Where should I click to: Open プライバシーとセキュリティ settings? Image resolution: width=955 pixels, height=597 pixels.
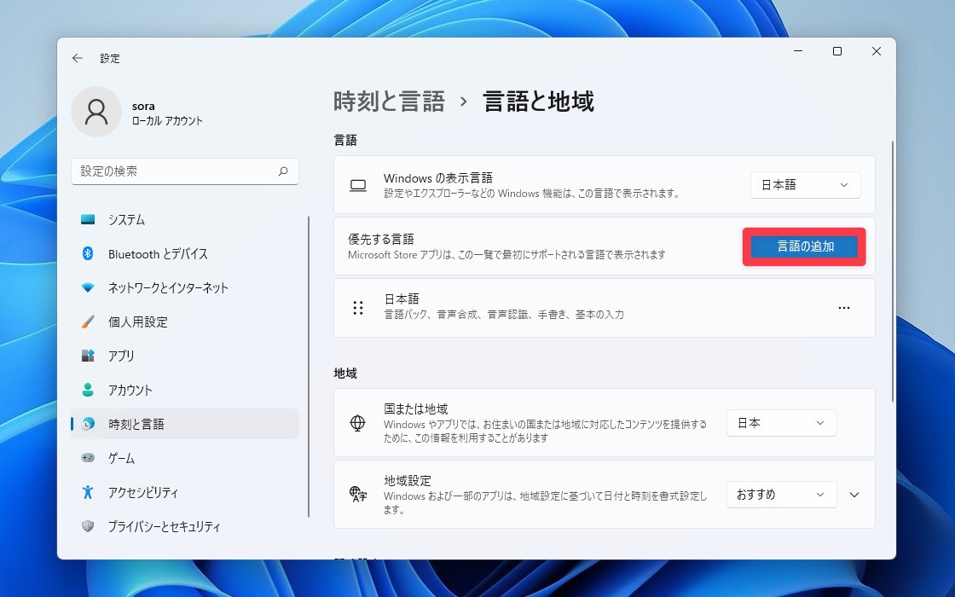pos(185,525)
